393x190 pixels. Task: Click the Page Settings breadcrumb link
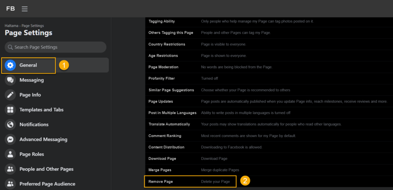(33, 26)
